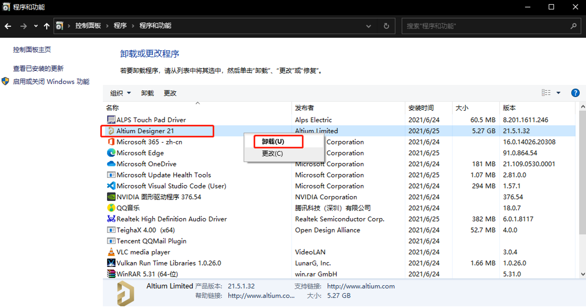The height and width of the screenshot is (307, 586).
Task: Click publisher LunarG, Inc.
Action: point(313,263)
